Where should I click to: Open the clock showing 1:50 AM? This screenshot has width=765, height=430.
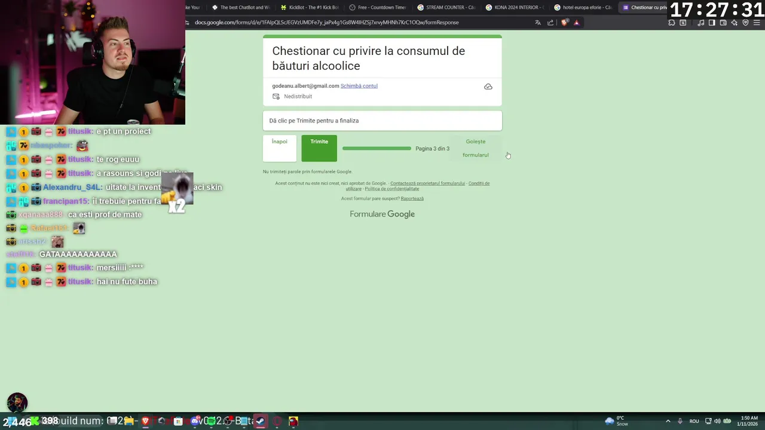point(749,421)
